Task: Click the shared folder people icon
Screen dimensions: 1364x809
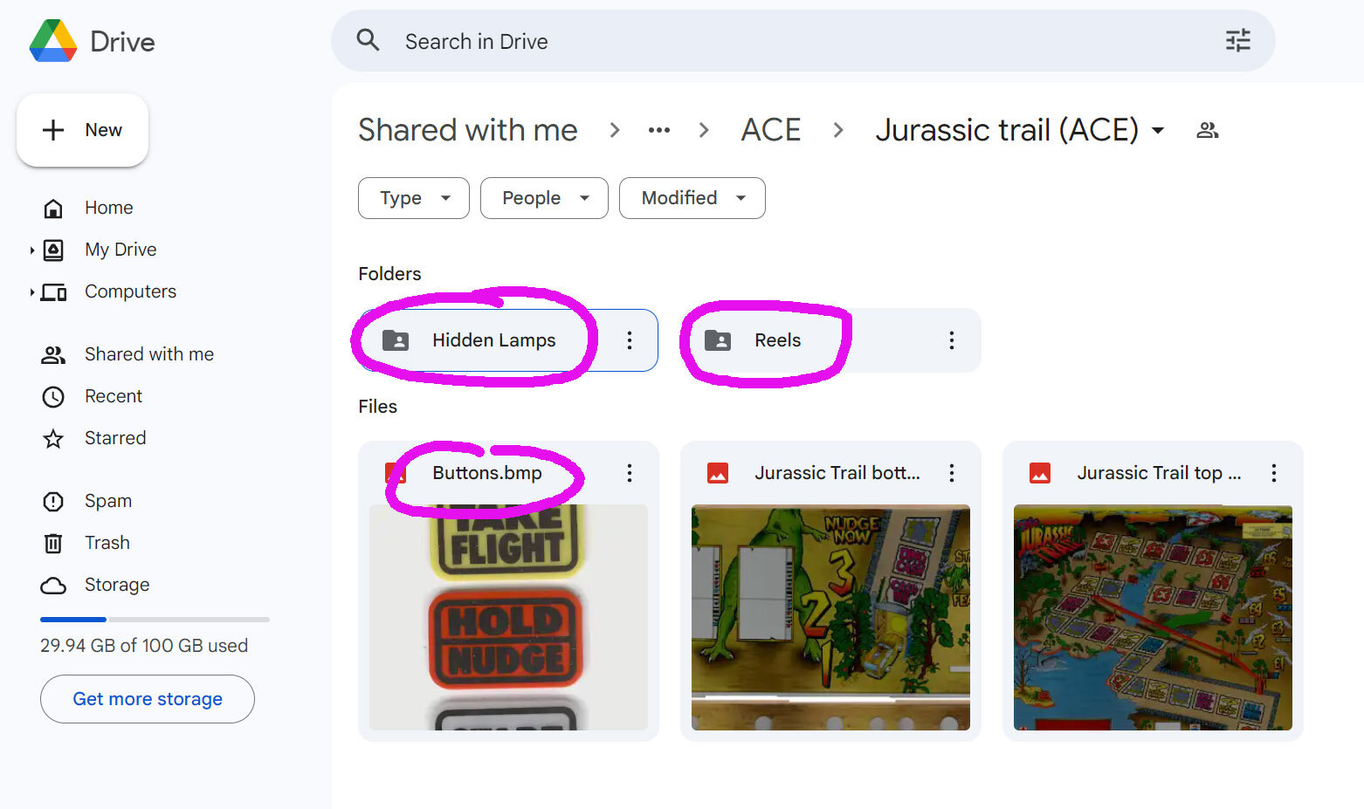Action: tap(1207, 131)
